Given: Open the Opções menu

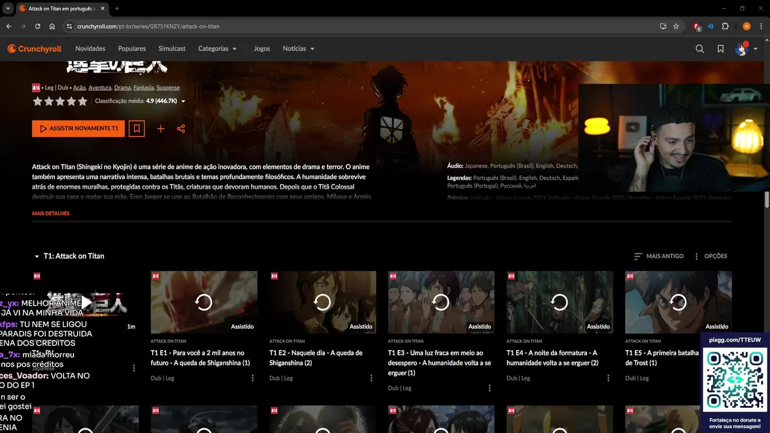Looking at the screenshot, I should (710, 256).
